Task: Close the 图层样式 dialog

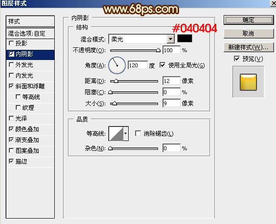Action: click(274, 3)
